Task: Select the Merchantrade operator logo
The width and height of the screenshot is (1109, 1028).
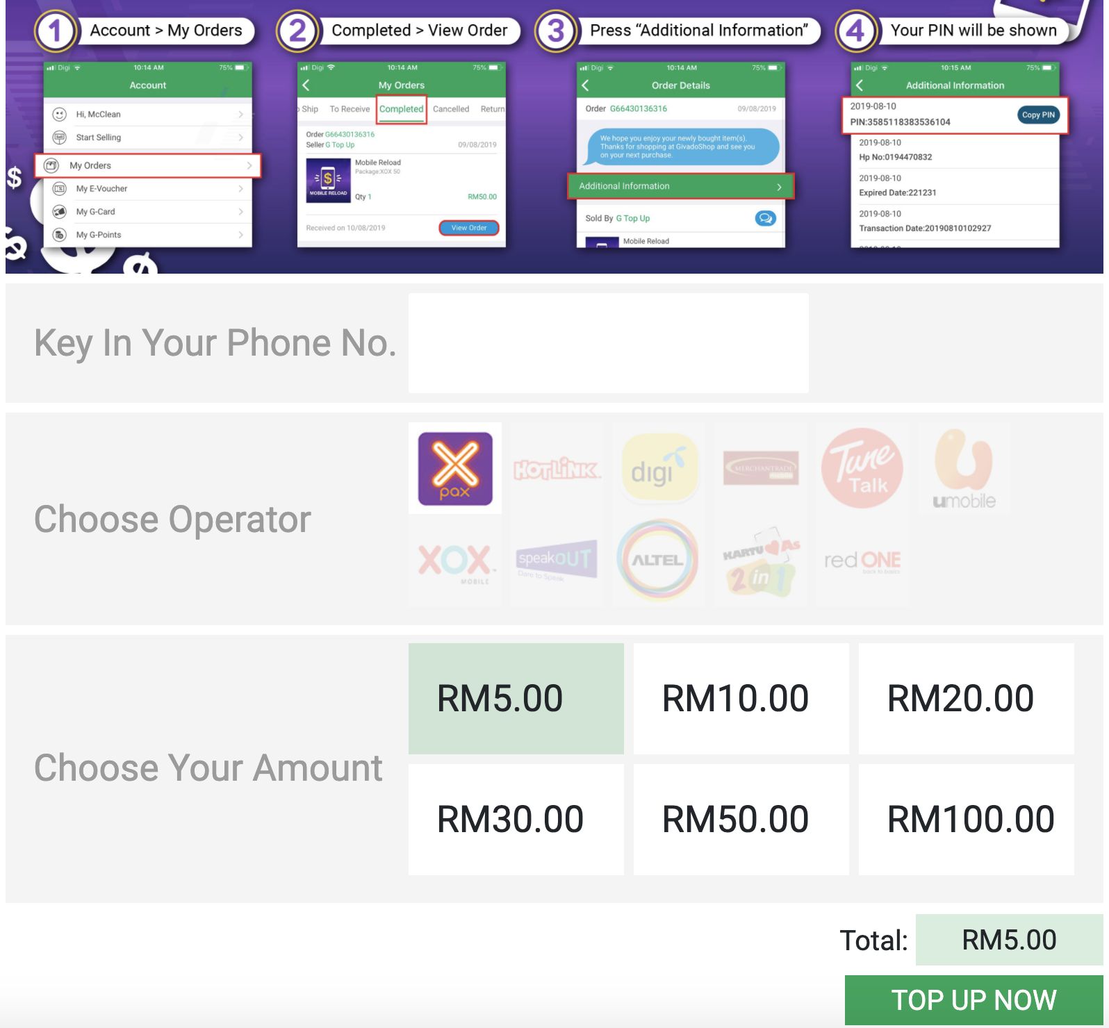Action: tap(761, 468)
